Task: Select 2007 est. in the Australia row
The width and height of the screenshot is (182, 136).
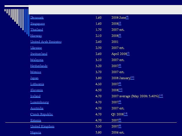Action: point(118,108)
